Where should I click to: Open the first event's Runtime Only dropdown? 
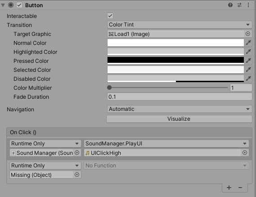[x=45, y=144]
